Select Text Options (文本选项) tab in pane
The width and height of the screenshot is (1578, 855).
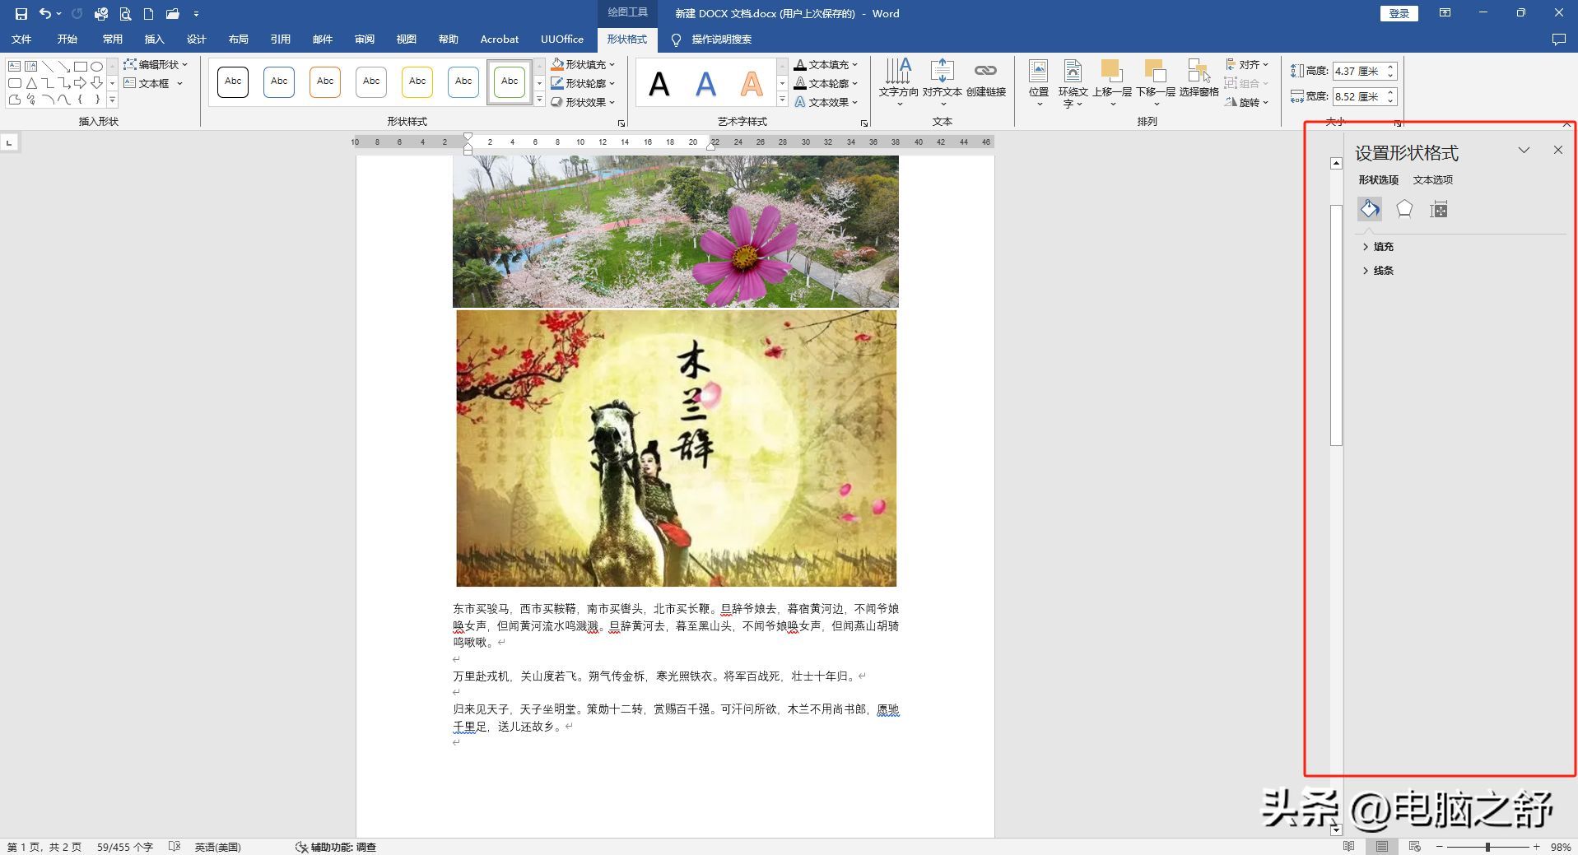pos(1433,179)
